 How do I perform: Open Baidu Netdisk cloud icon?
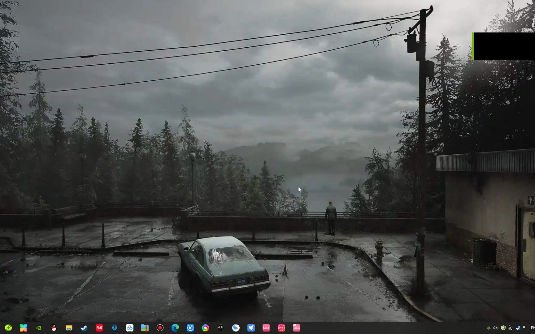[130, 328]
